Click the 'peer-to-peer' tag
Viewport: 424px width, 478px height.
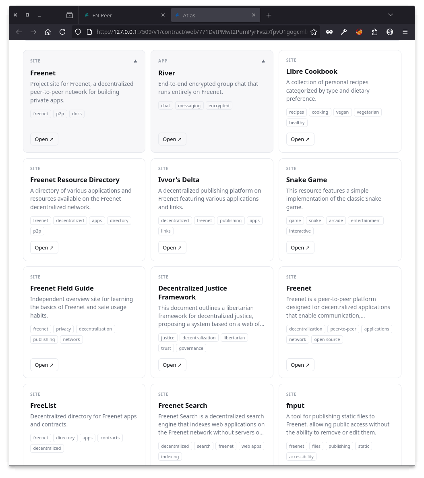click(x=343, y=329)
